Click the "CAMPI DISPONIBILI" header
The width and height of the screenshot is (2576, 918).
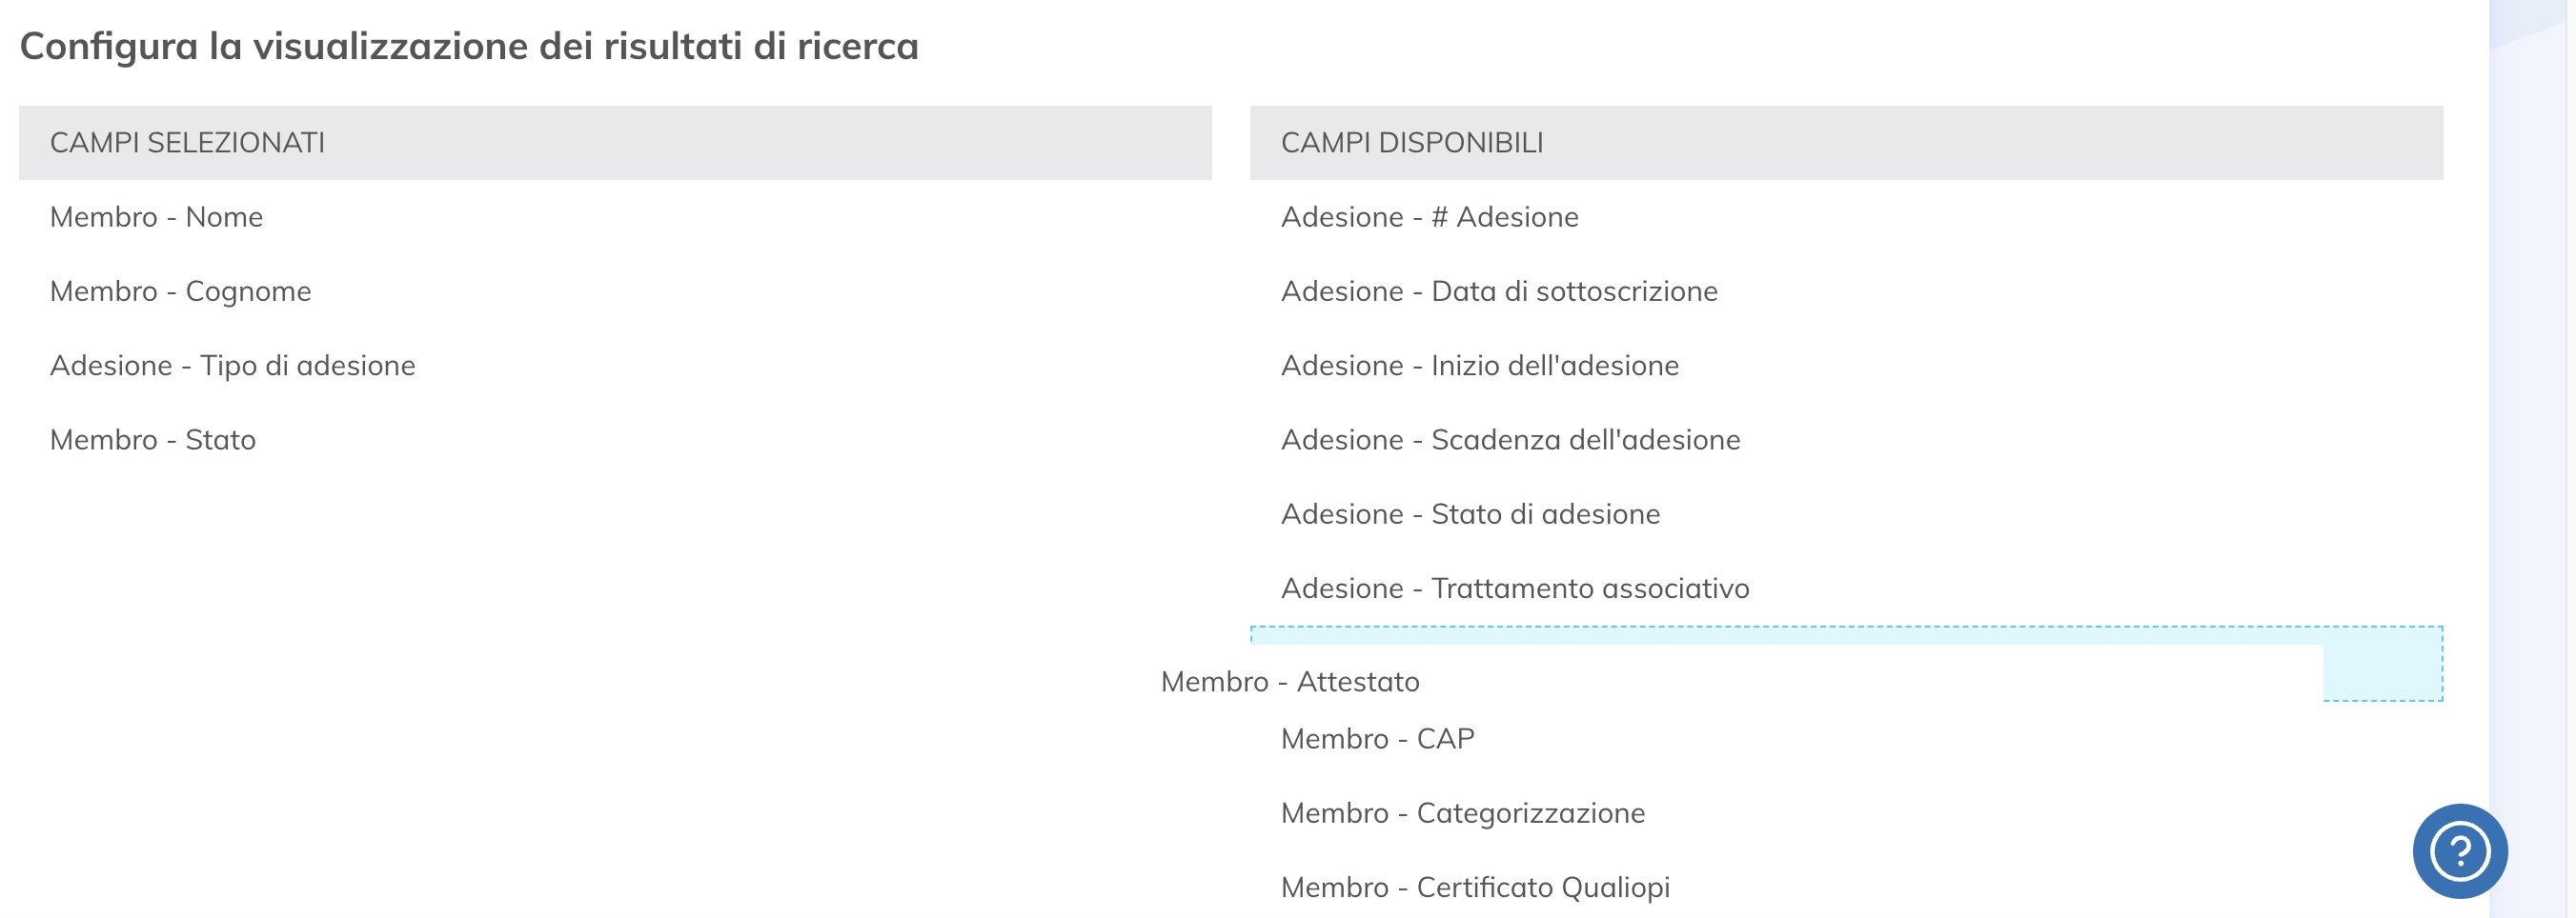(1413, 142)
